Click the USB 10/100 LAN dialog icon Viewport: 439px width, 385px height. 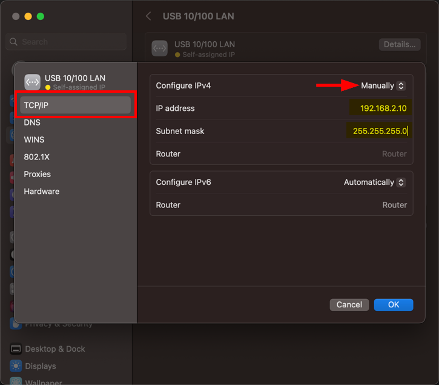click(x=33, y=82)
